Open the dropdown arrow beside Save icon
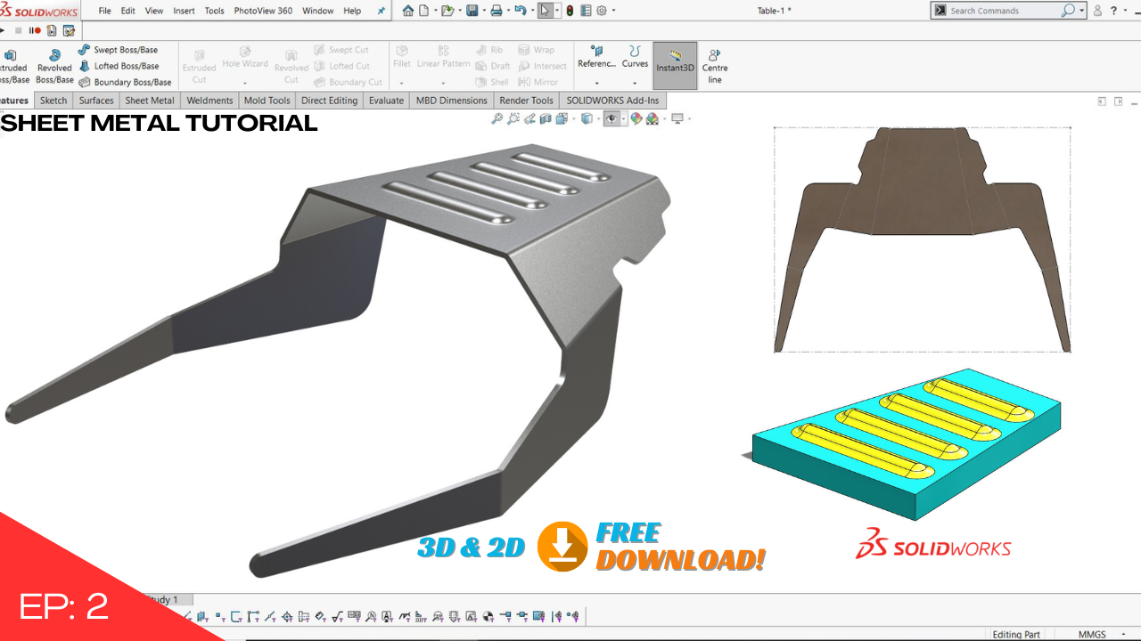Screen dimensions: 1141x641 [x=484, y=11]
